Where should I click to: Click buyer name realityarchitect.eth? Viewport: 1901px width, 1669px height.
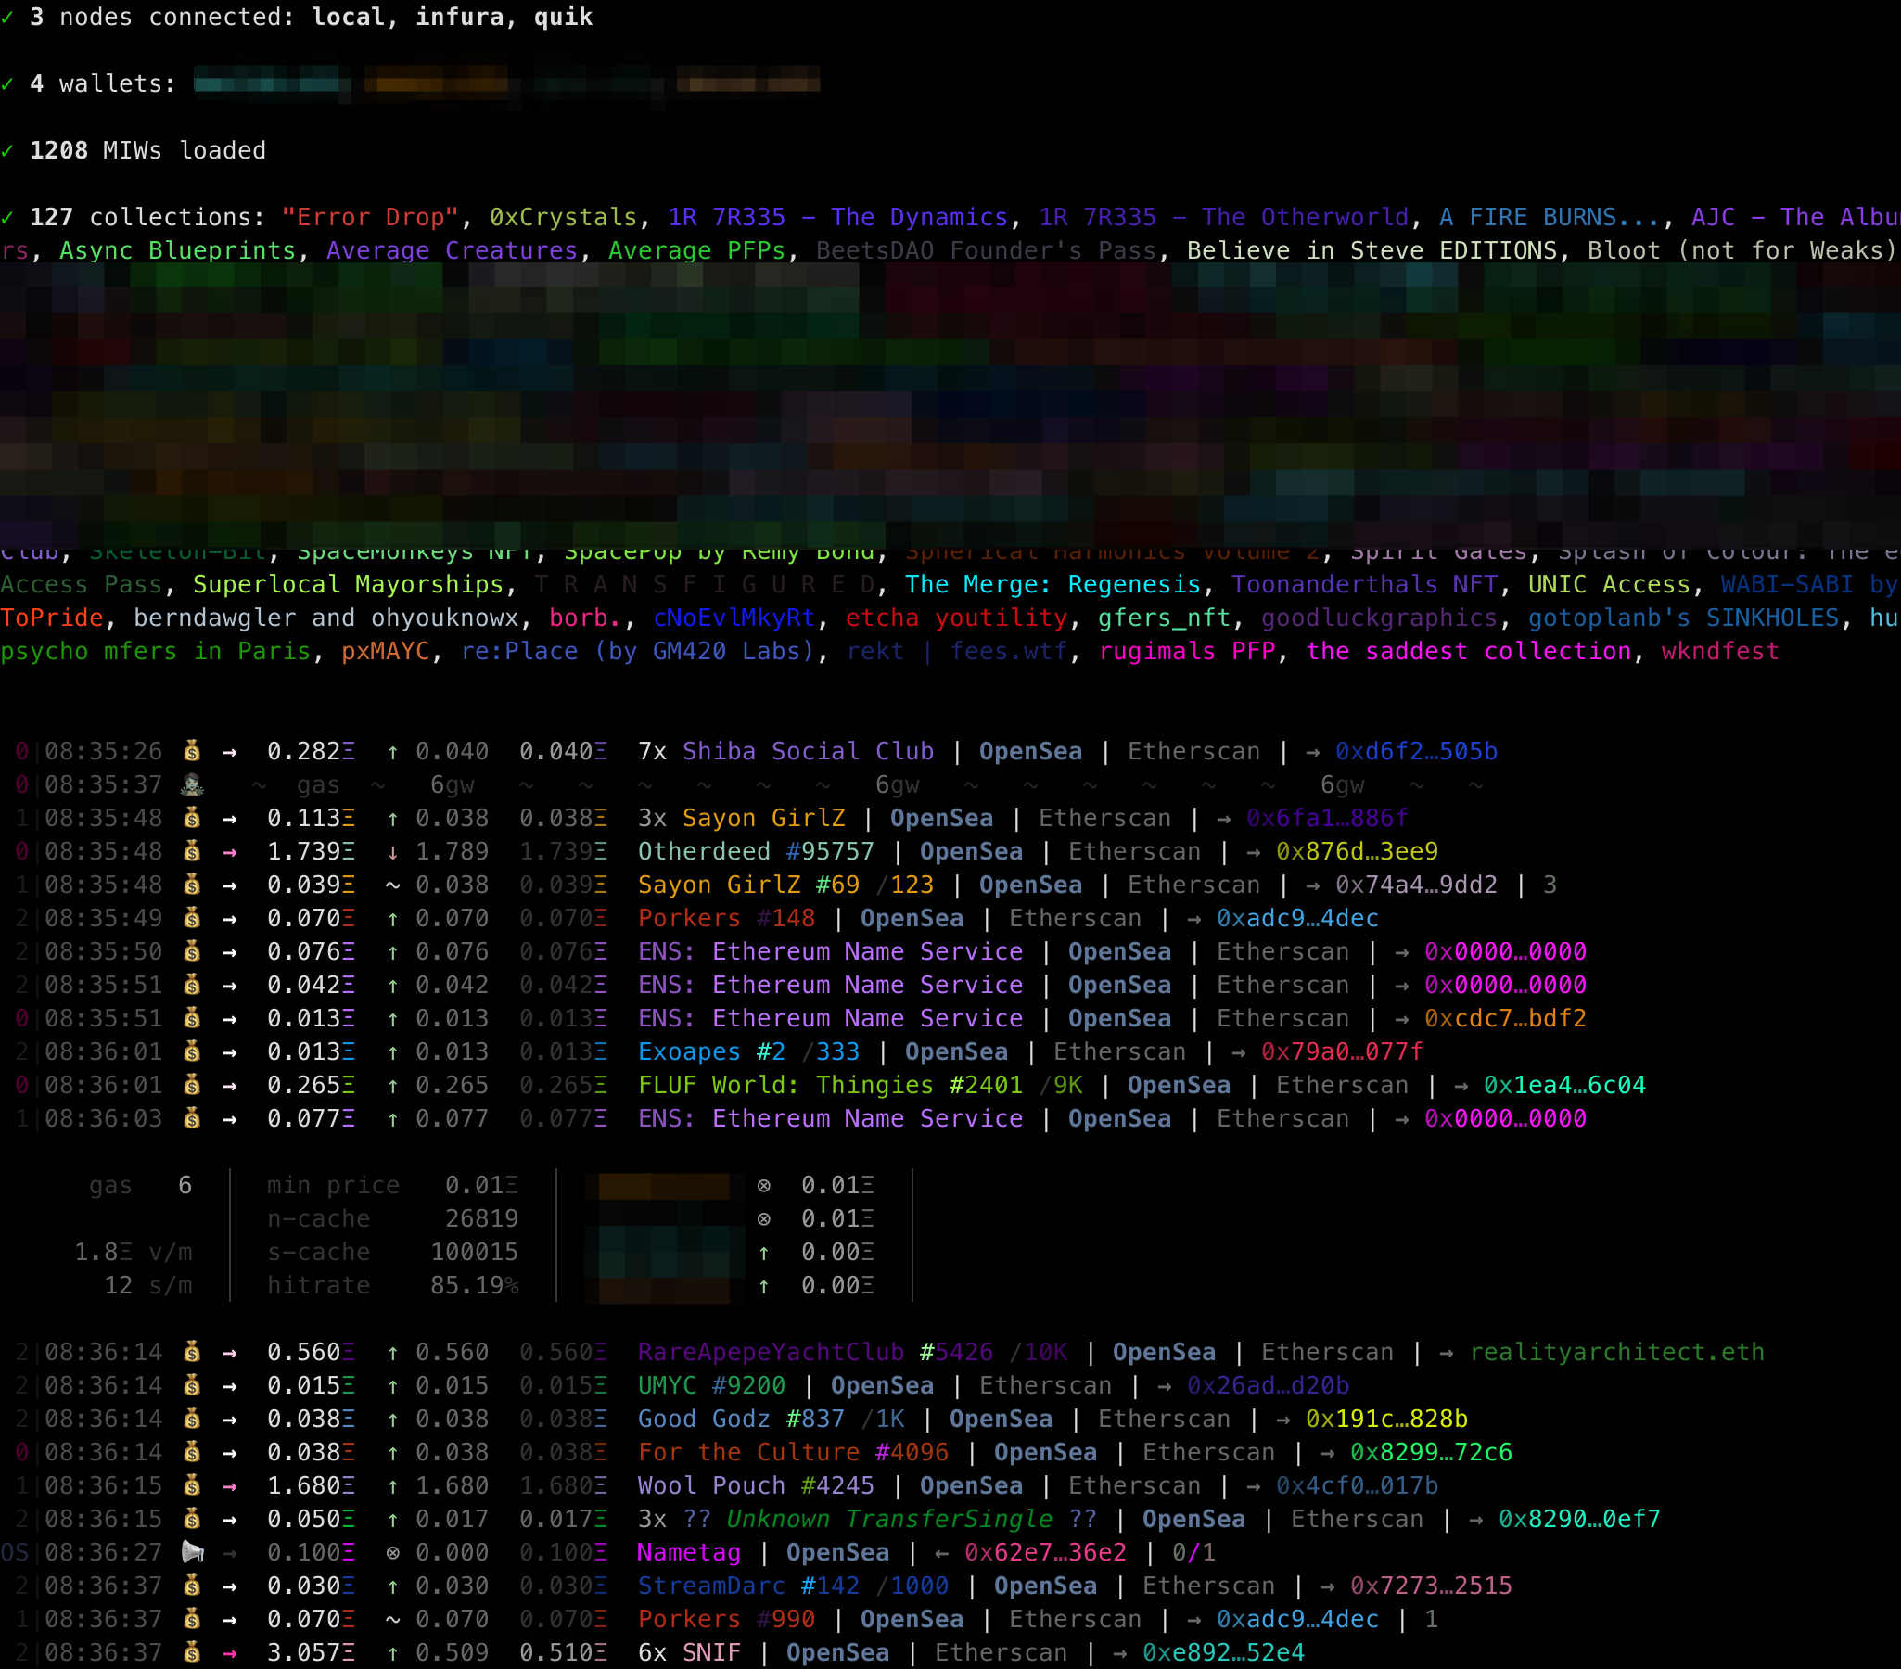pos(1616,1352)
